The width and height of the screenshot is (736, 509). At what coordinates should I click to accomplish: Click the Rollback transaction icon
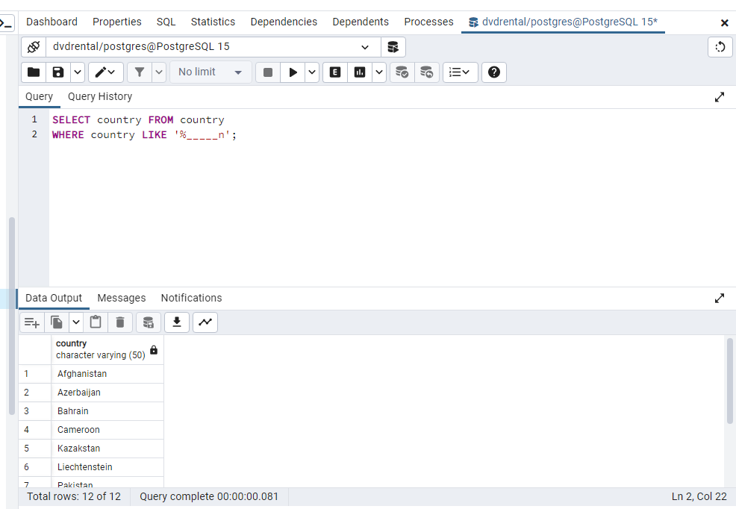pyautogui.click(x=427, y=72)
